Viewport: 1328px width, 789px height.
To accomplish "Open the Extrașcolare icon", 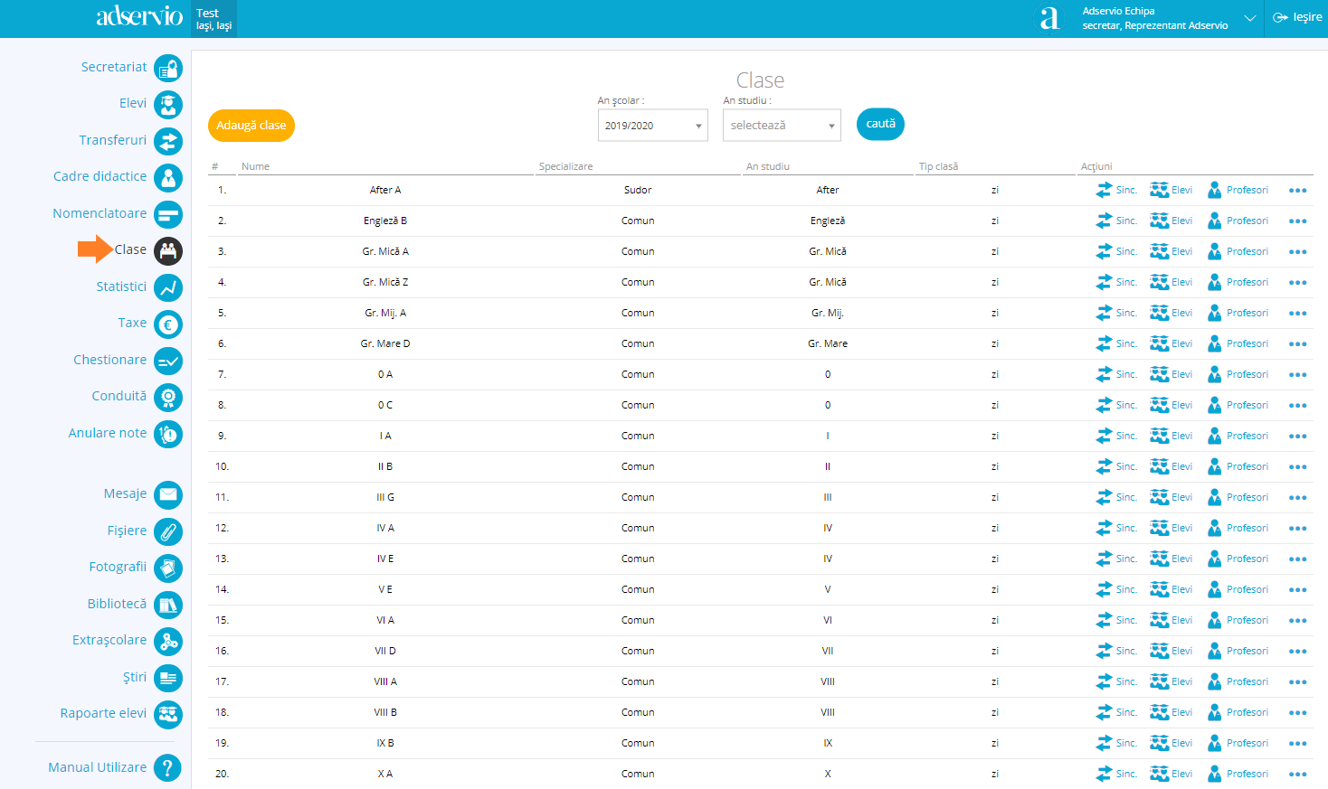I will (168, 642).
